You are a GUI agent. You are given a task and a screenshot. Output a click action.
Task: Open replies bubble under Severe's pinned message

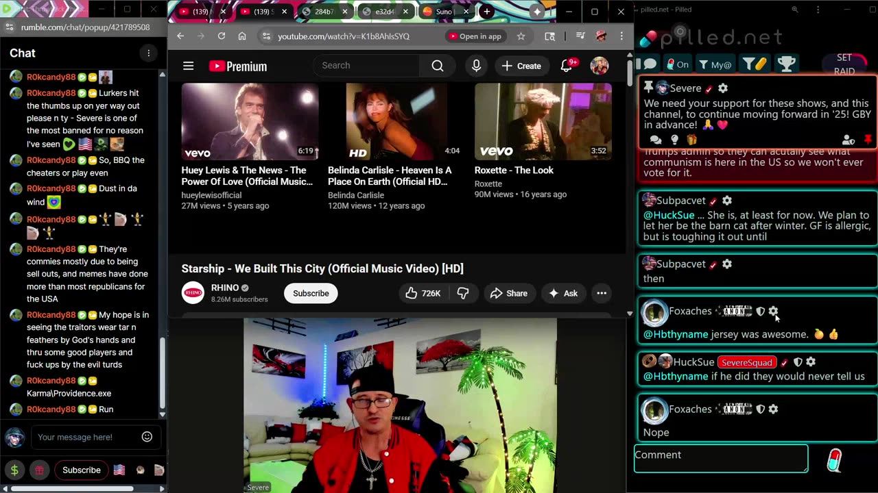tap(656, 140)
